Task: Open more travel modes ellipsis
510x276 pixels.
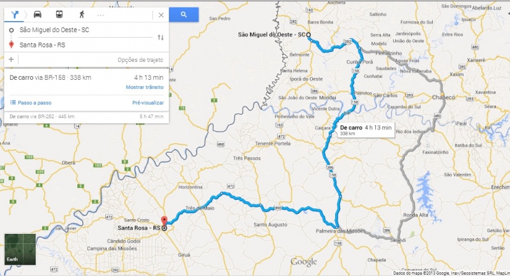Action: [100, 15]
